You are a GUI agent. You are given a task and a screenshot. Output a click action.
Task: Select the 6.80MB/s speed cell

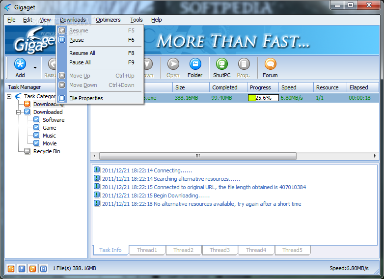(292, 98)
